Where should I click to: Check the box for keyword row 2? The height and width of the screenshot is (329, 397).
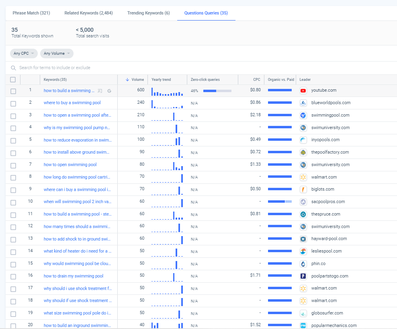pyautogui.click(x=13, y=103)
